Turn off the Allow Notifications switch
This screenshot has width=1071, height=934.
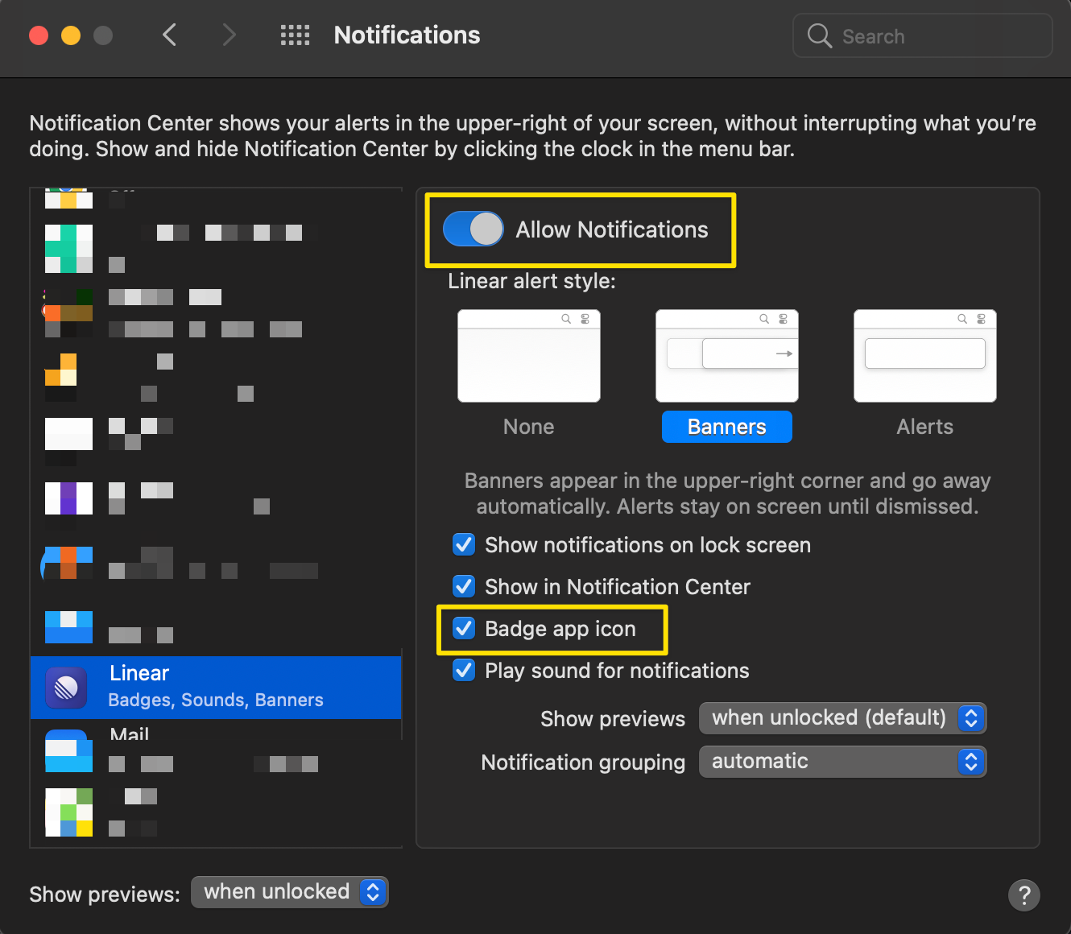point(473,229)
